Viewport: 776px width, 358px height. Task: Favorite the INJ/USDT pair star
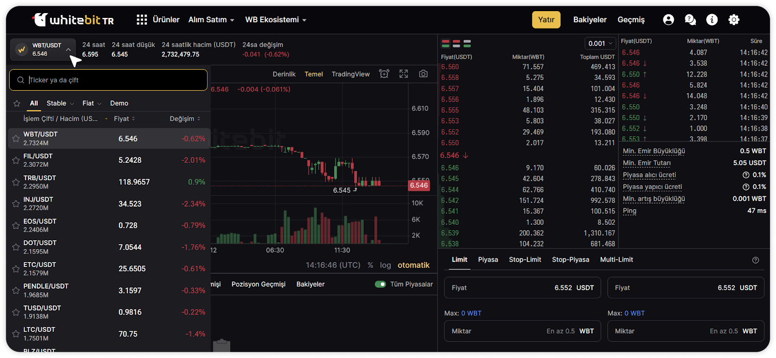click(x=16, y=204)
